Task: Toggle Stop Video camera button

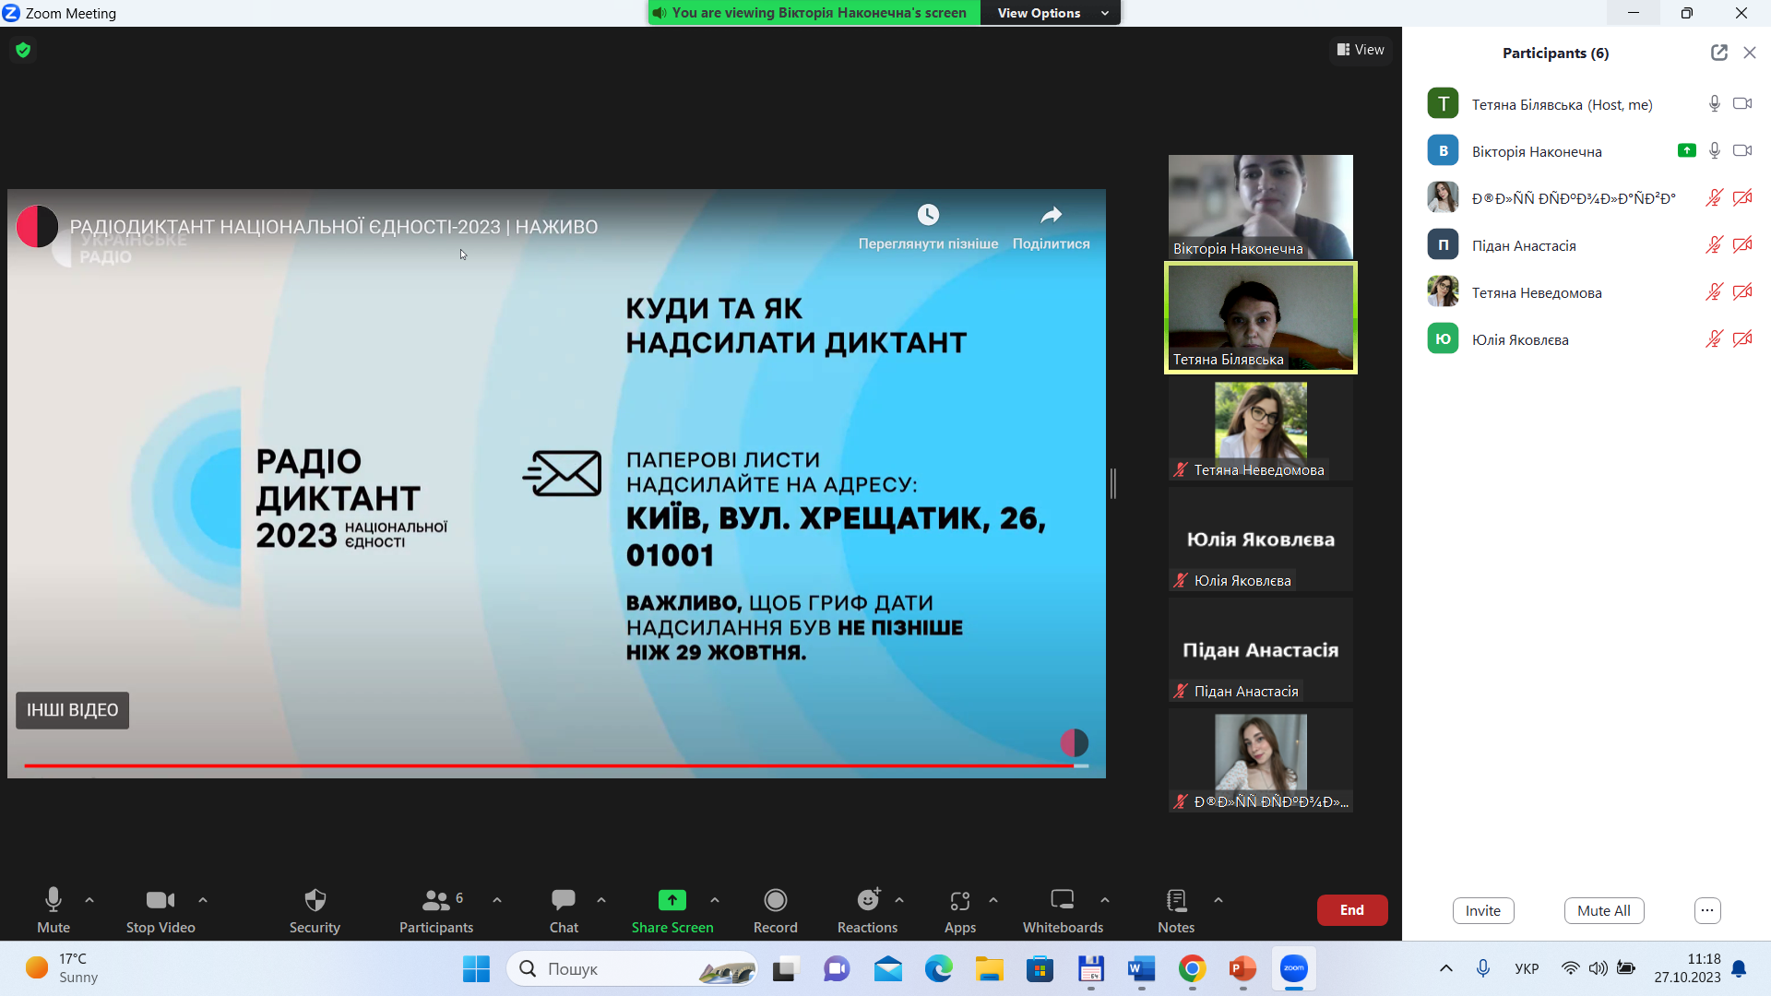Action: click(160, 900)
